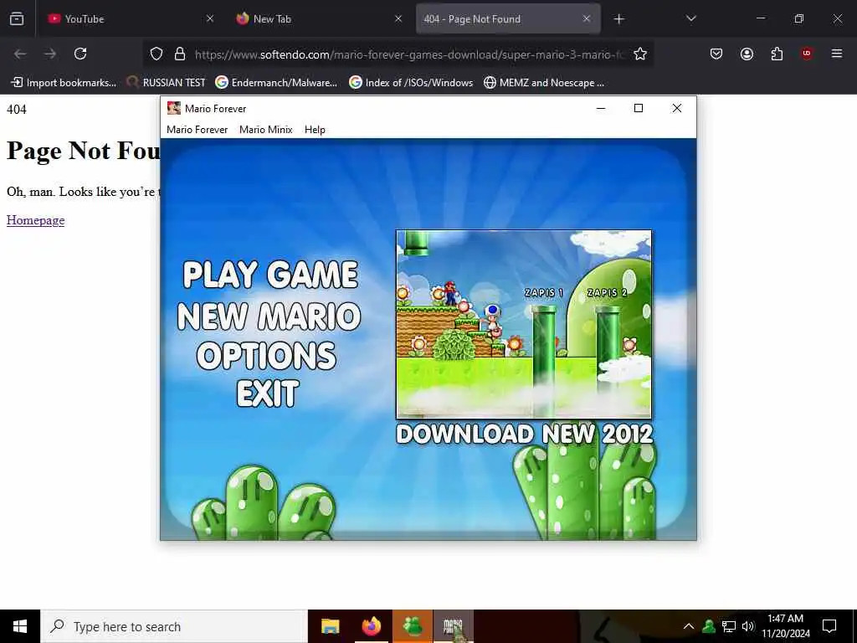
Task: Expand the list all tabs dropdown
Action: click(x=690, y=18)
